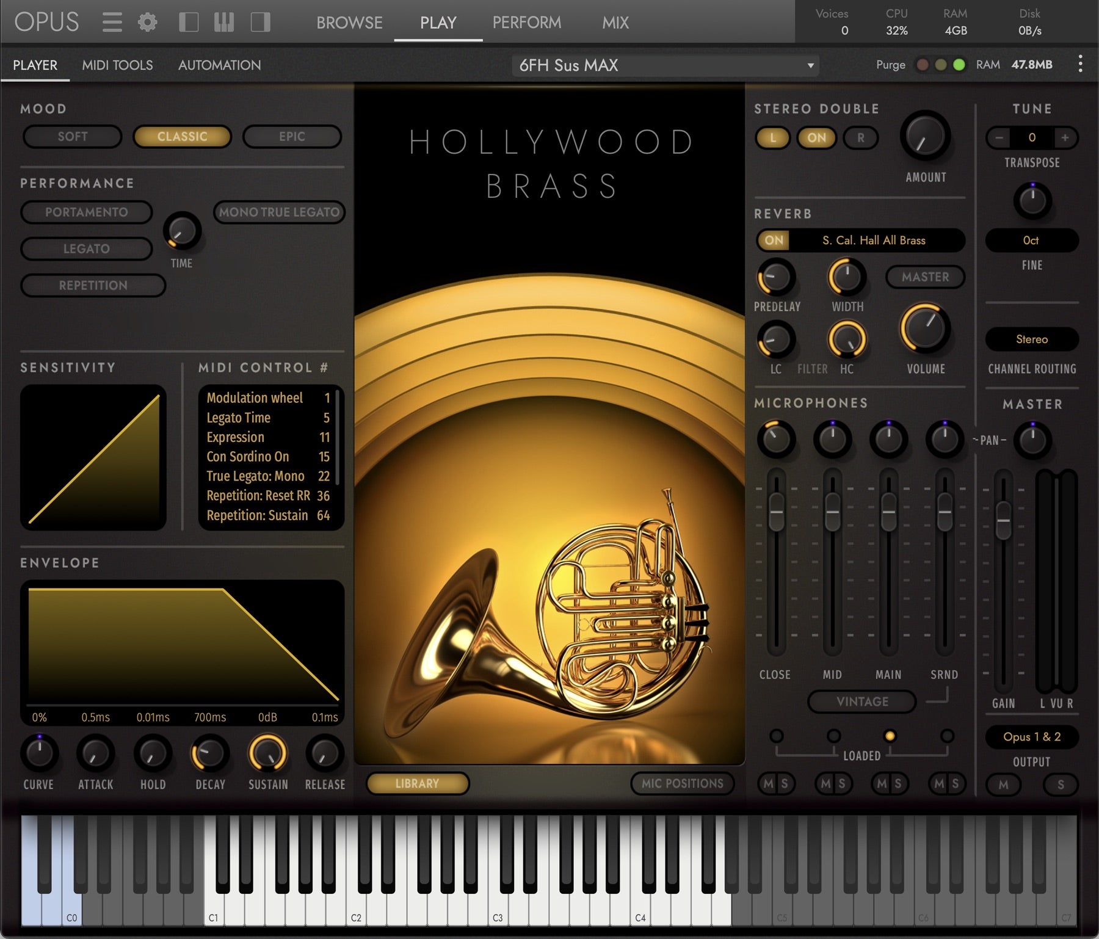The height and width of the screenshot is (939, 1099).
Task: Turn the Sustain envelope knob
Action: 267,755
